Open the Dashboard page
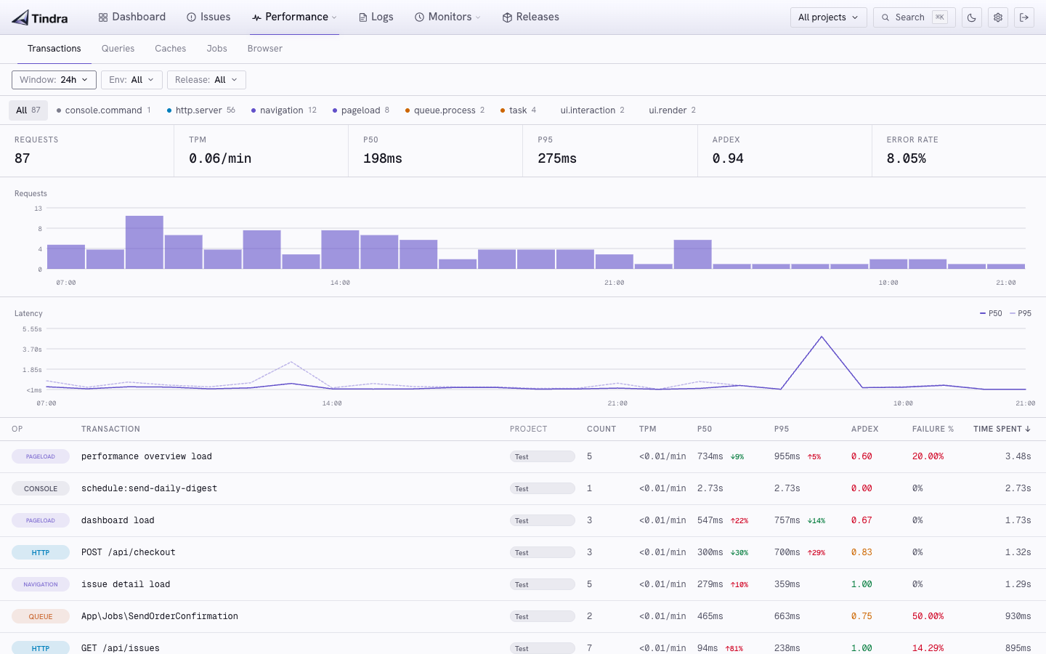Image resolution: width=1046 pixels, height=654 pixels. click(x=132, y=17)
